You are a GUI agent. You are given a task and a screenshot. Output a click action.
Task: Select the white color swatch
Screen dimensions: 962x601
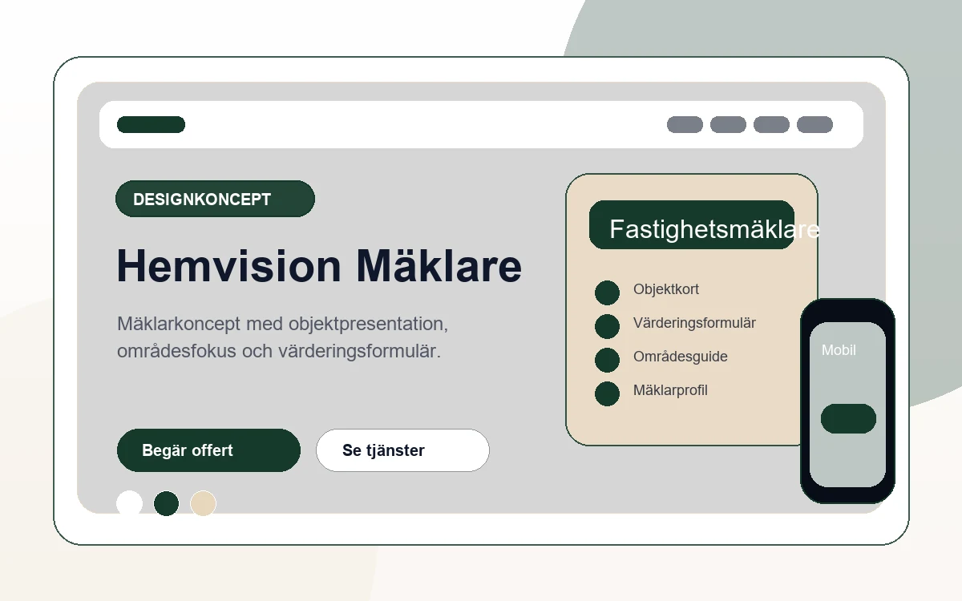129,503
